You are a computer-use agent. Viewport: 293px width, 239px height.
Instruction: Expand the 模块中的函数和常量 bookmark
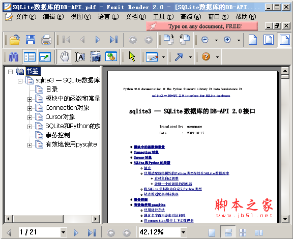30,99
